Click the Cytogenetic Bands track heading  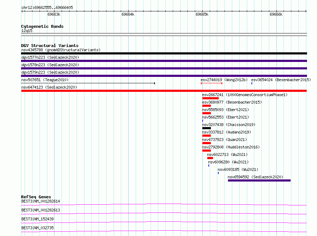coord(42,26)
